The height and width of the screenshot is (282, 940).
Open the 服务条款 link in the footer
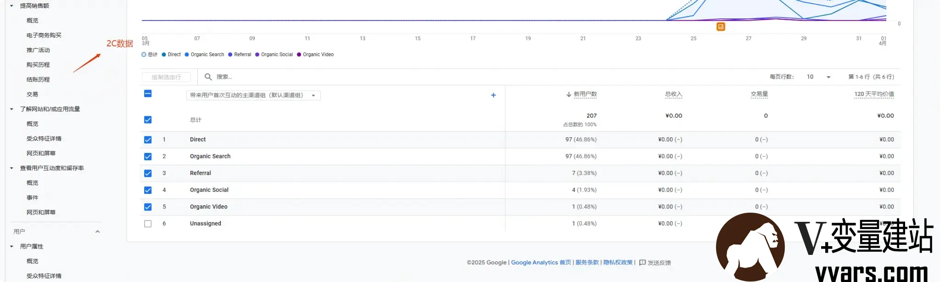coord(587,263)
